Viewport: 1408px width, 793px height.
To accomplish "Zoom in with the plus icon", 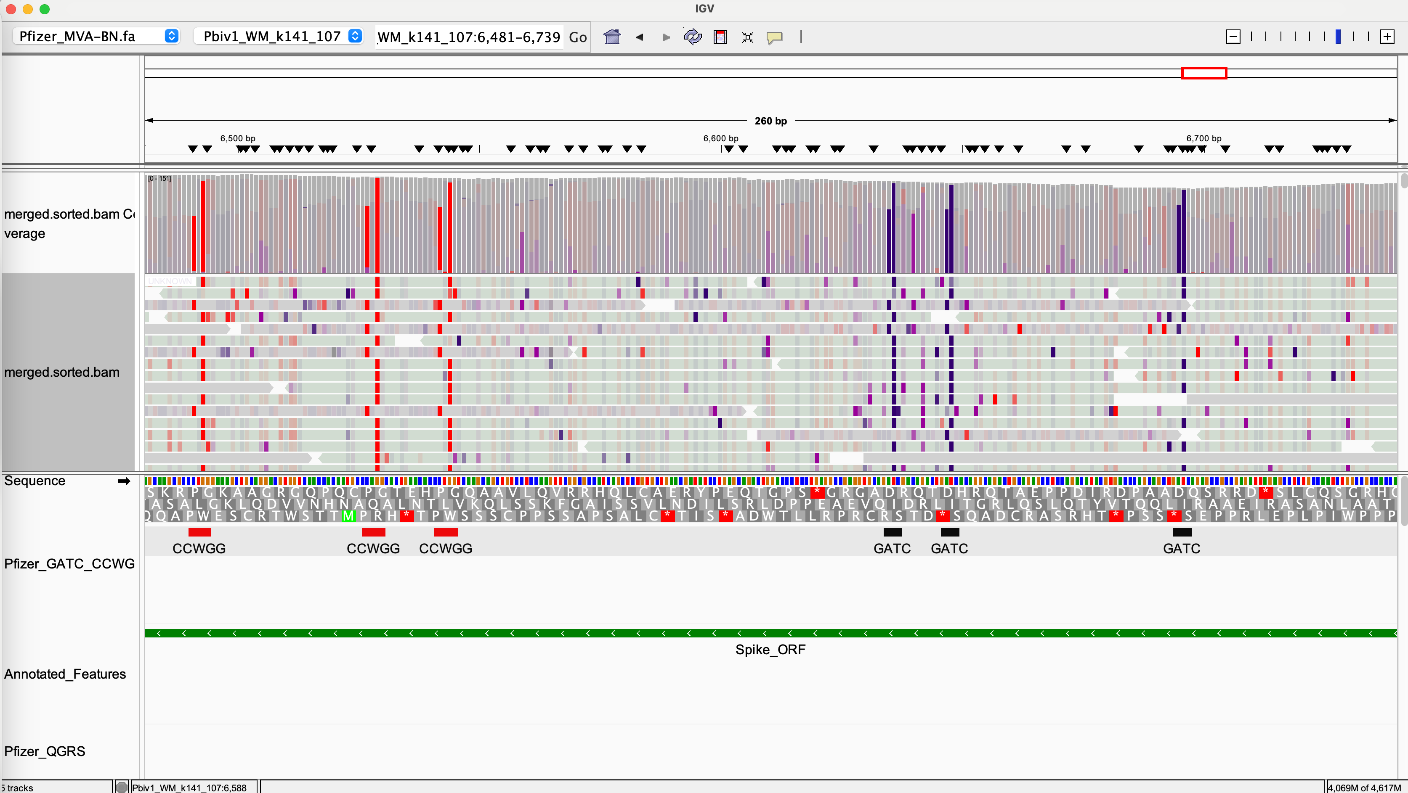I will tap(1387, 37).
